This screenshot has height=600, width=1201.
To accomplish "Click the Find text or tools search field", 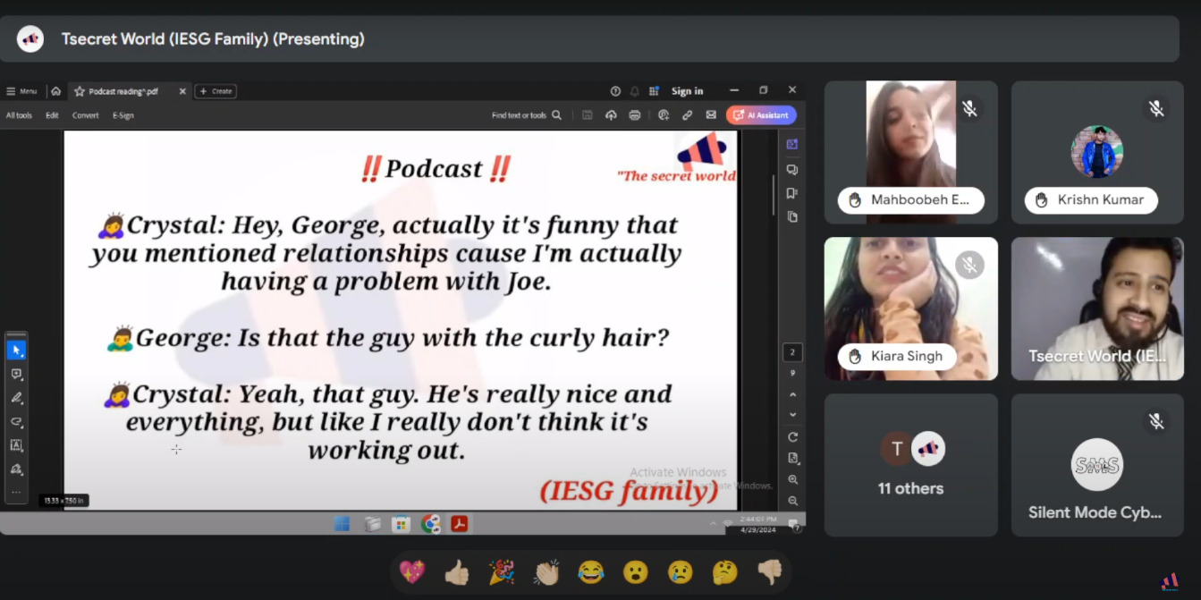I will 526,115.
